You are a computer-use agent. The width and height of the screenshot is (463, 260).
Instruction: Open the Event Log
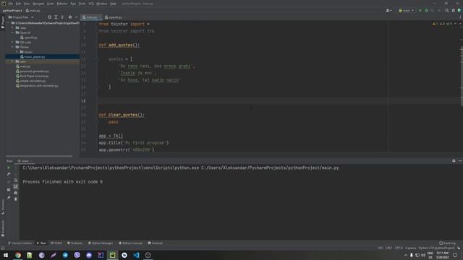pos(447,243)
